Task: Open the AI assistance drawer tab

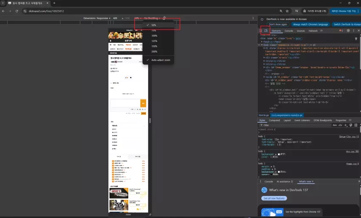Action: click(x=285, y=182)
